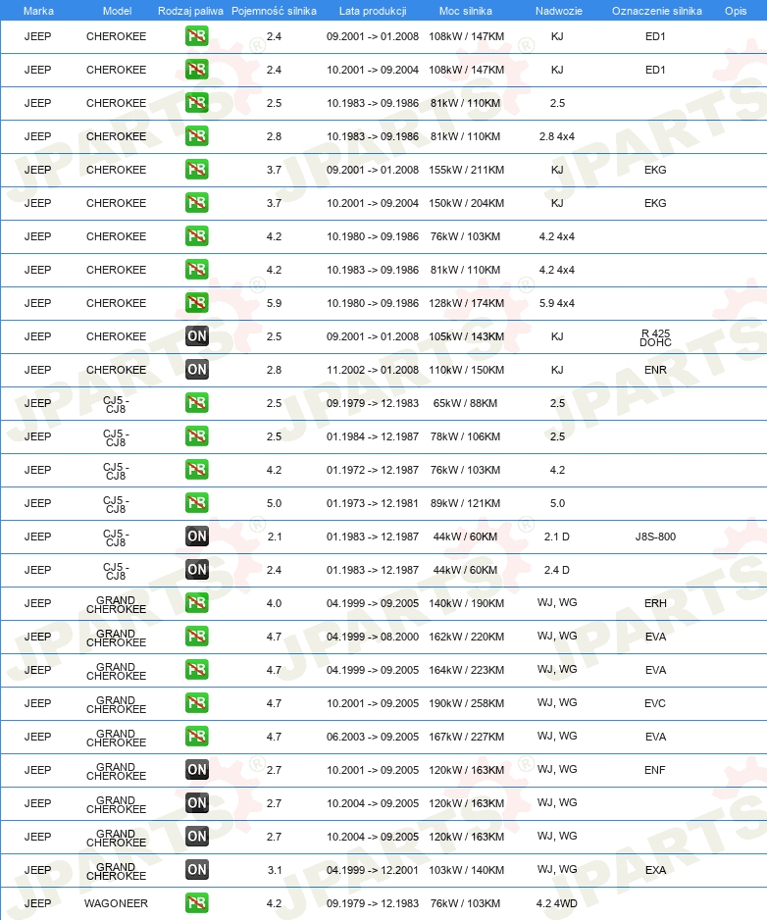Click the Moc silnika column header
The image size is (767, 920).
click(x=465, y=11)
